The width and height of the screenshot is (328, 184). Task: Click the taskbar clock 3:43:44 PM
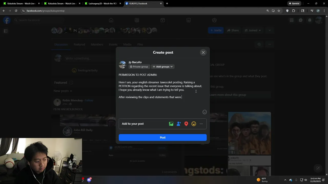(x=315, y=180)
